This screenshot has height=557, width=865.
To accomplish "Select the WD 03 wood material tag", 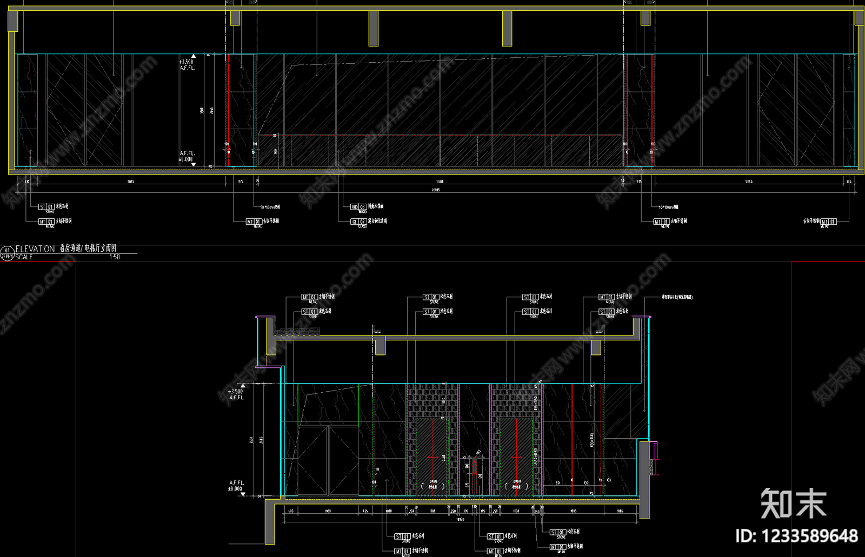I will 358,207.
